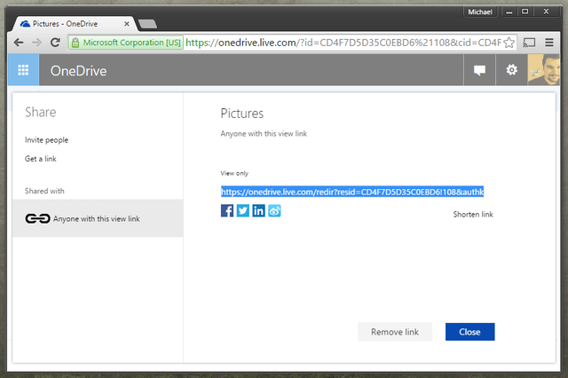Reload the OneDrive page
568x378 pixels.
click(x=55, y=43)
